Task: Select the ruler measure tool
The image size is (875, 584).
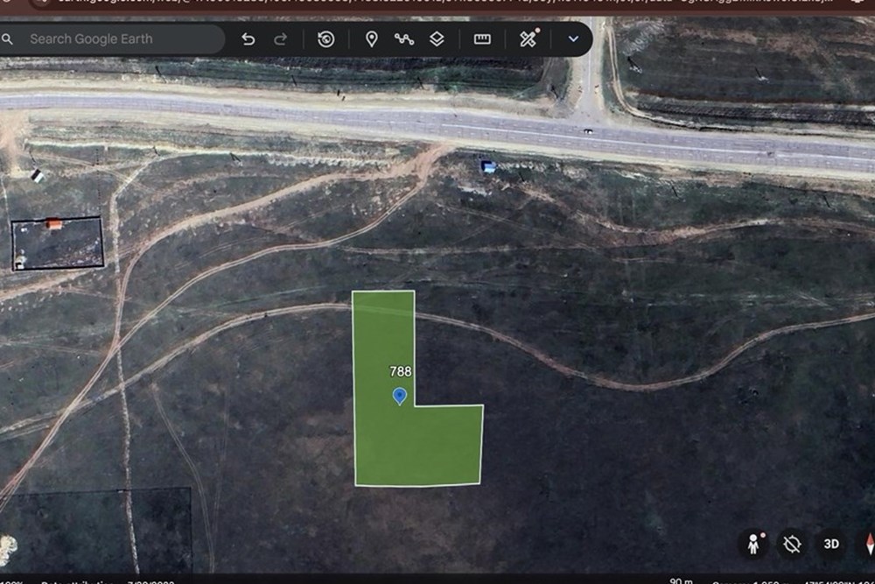Action: click(482, 39)
